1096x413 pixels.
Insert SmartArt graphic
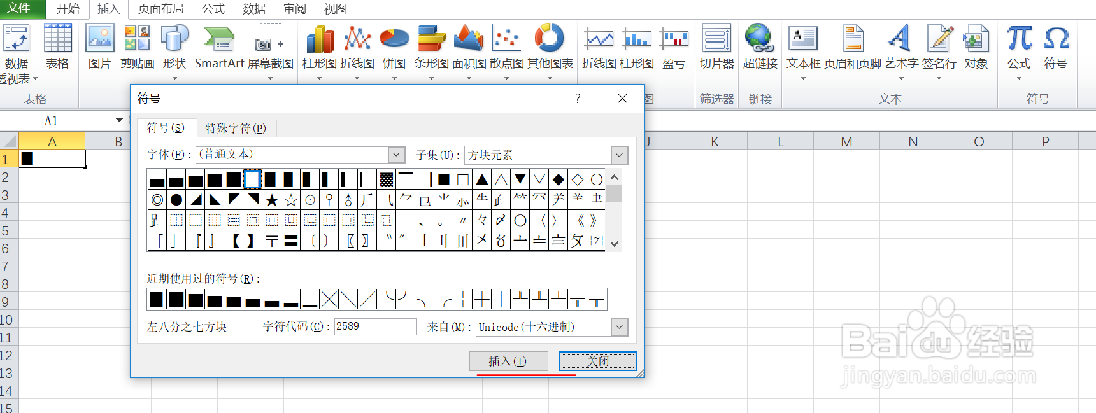click(219, 48)
